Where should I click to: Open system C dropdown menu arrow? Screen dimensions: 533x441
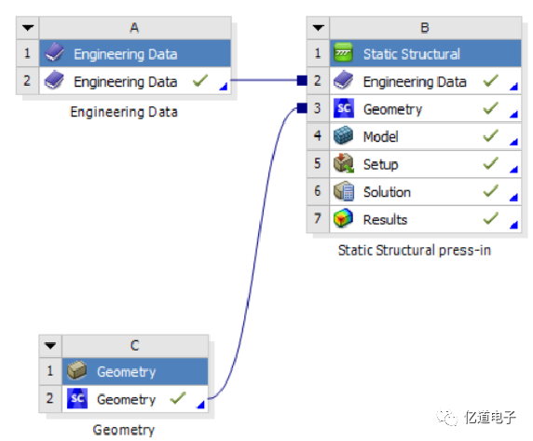[50, 346]
